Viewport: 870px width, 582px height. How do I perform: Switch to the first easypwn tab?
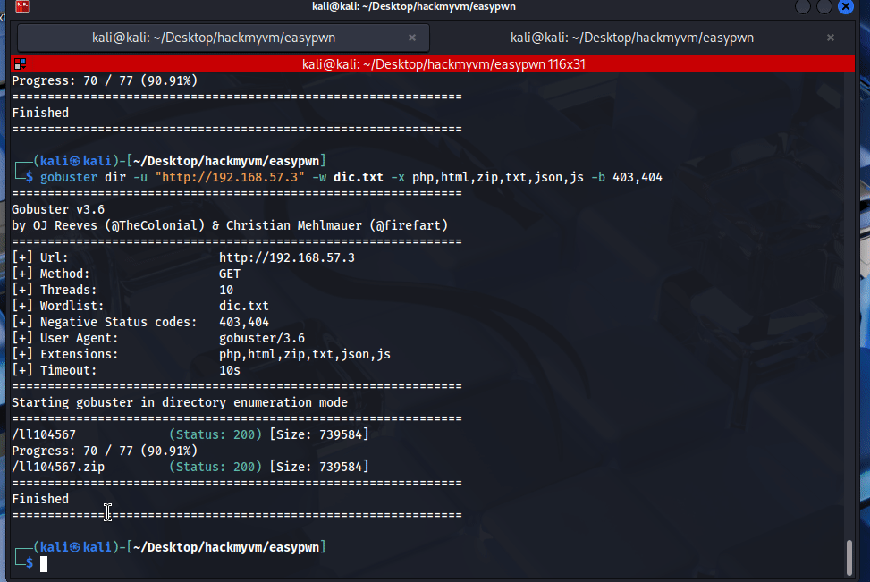tap(214, 38)
